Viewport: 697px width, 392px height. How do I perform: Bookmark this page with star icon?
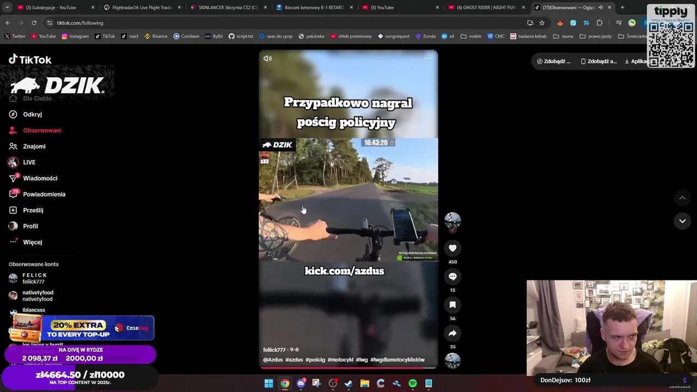542,23
